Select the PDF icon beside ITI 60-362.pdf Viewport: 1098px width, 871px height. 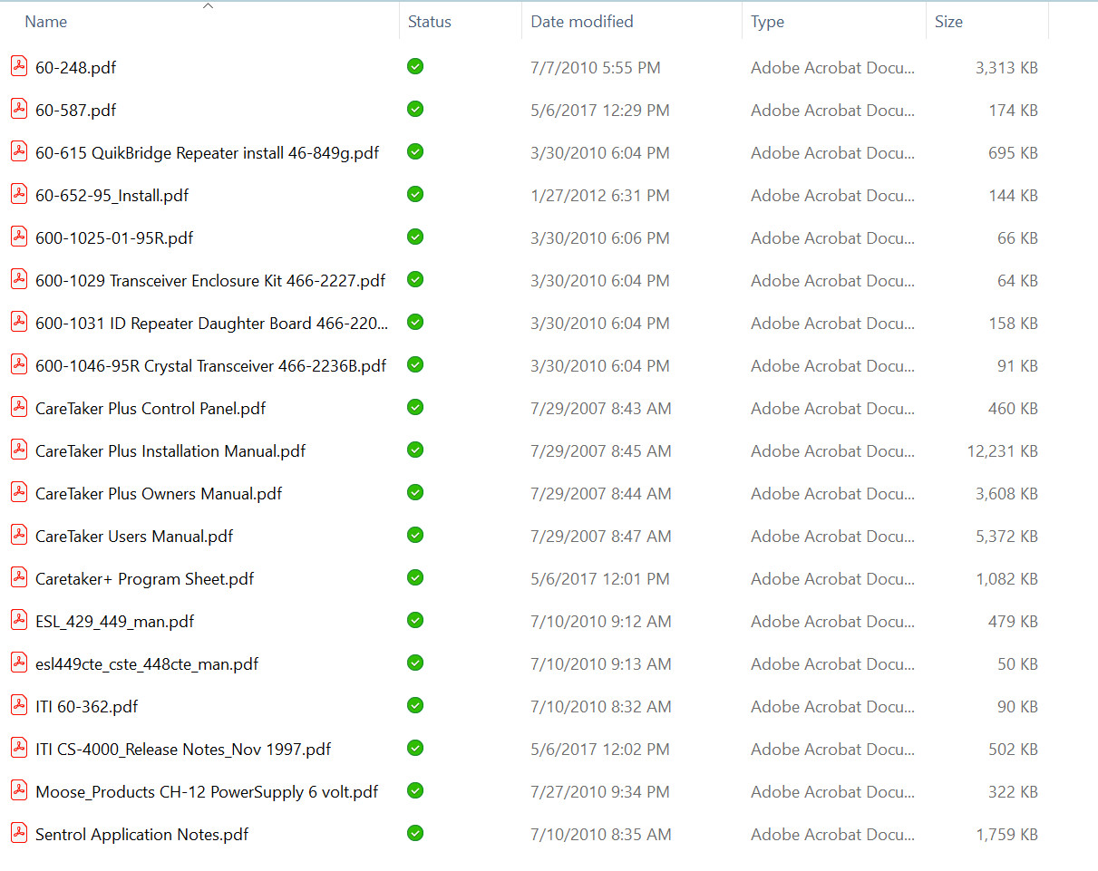click(19, 705)
